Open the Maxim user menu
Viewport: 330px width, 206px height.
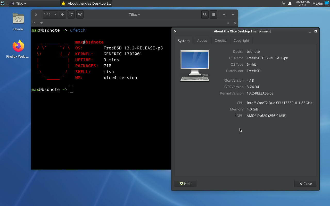click(x=318, y=3)
